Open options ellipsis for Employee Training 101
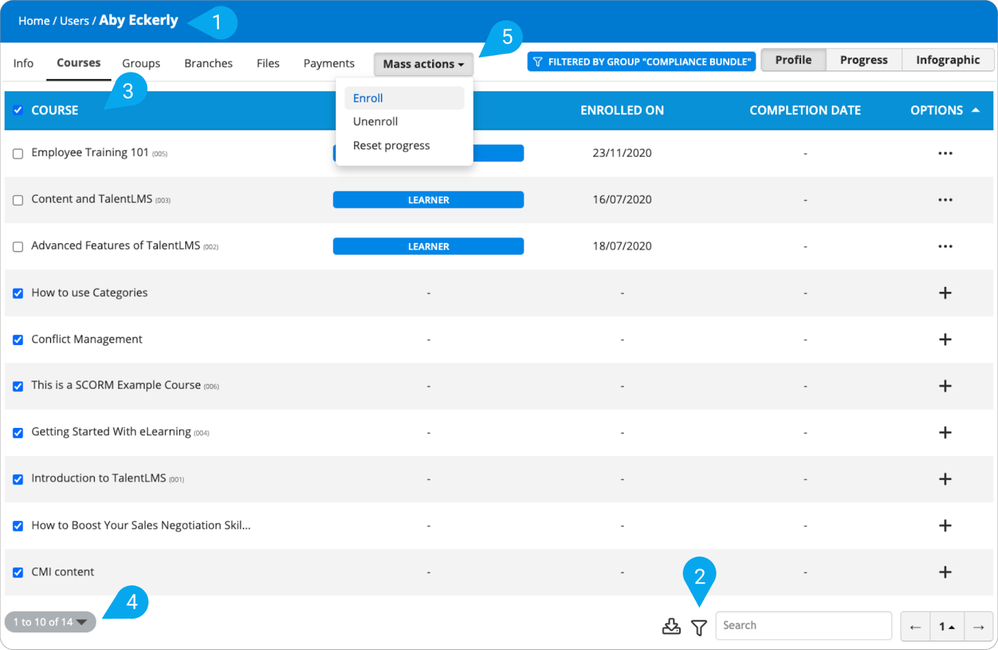 [945, 153]
